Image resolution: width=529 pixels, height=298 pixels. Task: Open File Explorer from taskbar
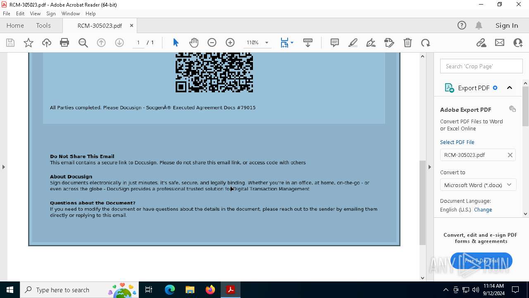point(190,290)
